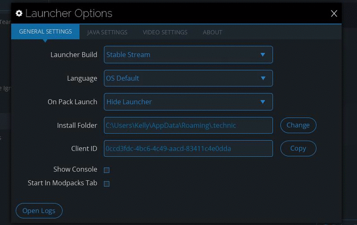This screenshot has width=357, height=225.
Task: Open the Java Settings tab
Action: pos(107,32)
